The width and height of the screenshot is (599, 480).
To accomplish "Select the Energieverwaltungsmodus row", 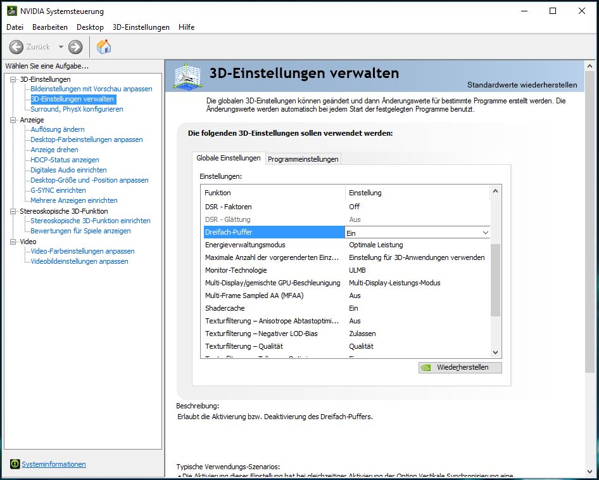I will coord(347,245).
